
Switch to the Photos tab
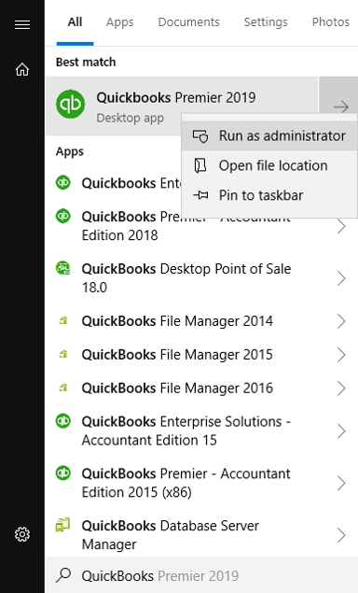(330, 21)
